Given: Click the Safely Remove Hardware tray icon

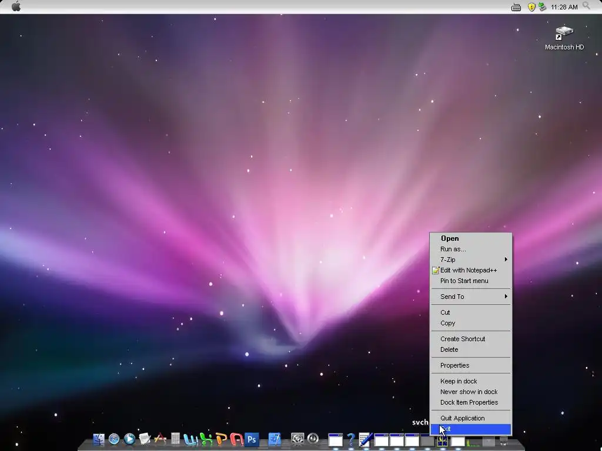Looking at the screenshot, I should pyautogui.click(x=542, y=6).
